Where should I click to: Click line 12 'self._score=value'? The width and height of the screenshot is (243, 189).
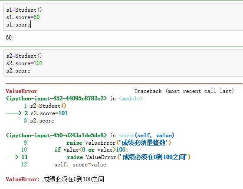80,165
